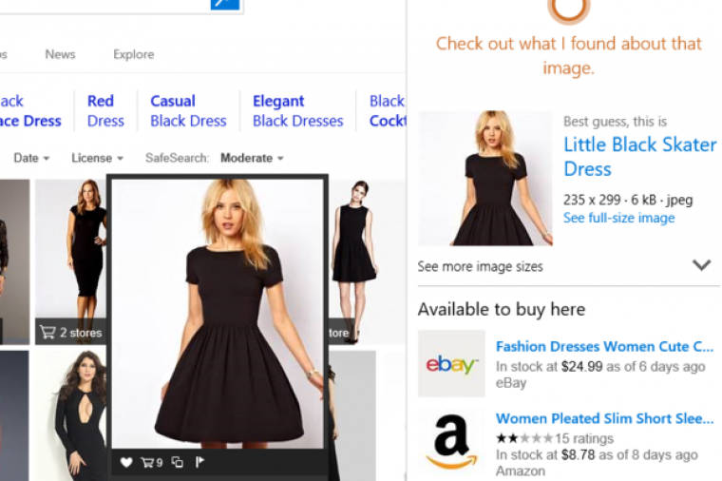
Task: Click the $8.78 in stock price text
Action: click(x=597, y=454)
